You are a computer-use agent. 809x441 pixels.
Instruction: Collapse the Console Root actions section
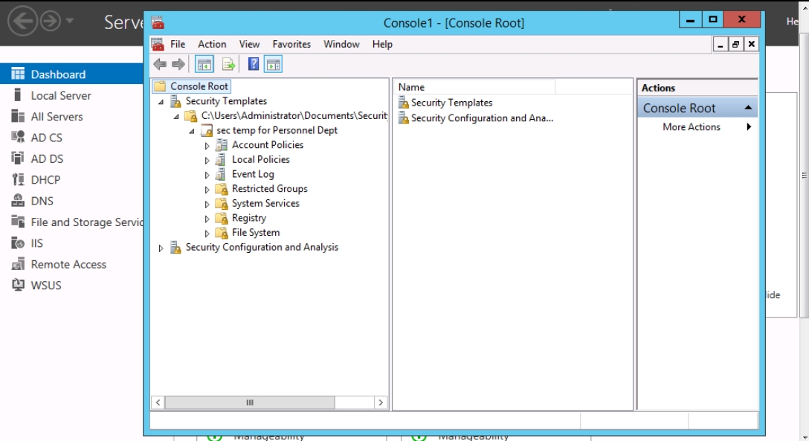[x=748, y=109]
